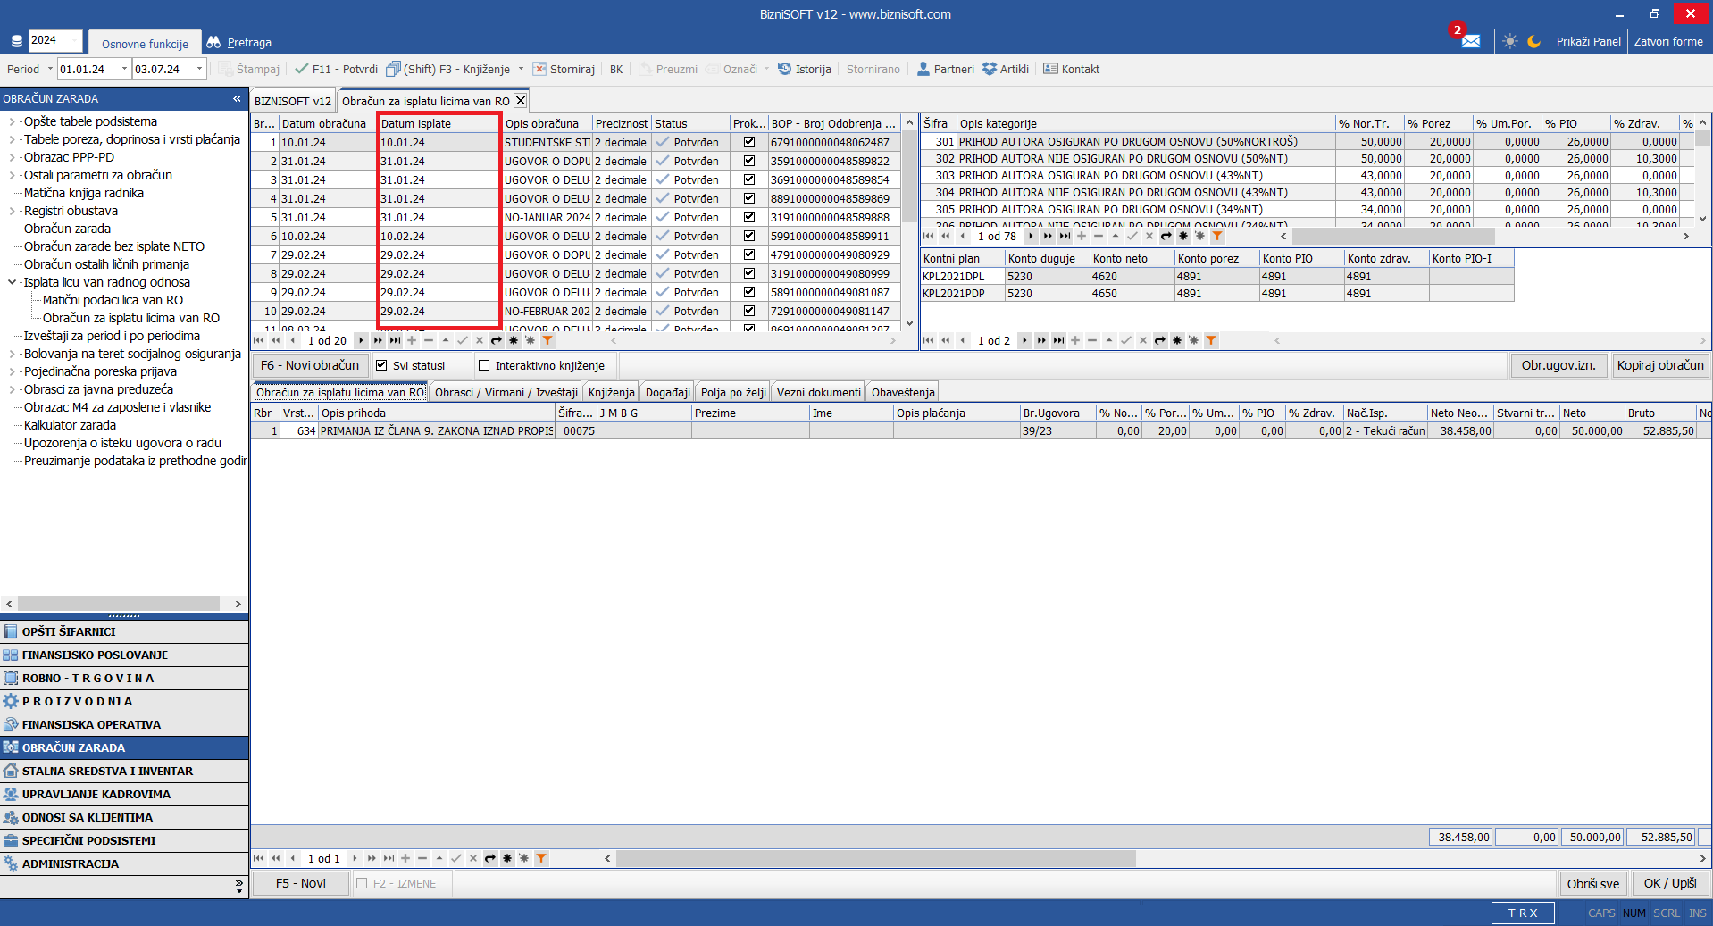Tick the F2 - IZMENE checkbox

coord(362,883)
